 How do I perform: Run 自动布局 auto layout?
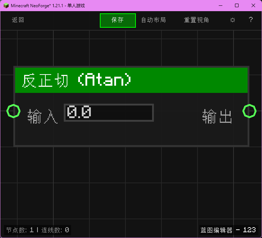coord(154,20)
